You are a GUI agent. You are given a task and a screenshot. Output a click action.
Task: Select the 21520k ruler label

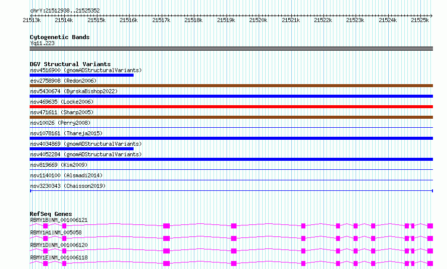[x=258, y=20]
